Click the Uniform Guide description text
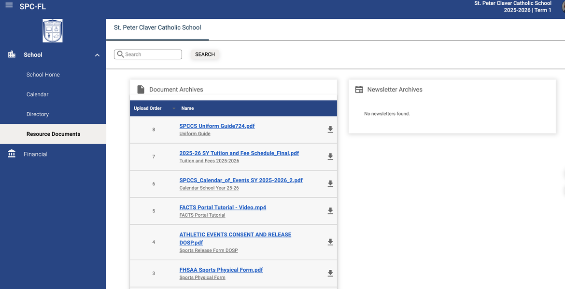 (195, 134)
